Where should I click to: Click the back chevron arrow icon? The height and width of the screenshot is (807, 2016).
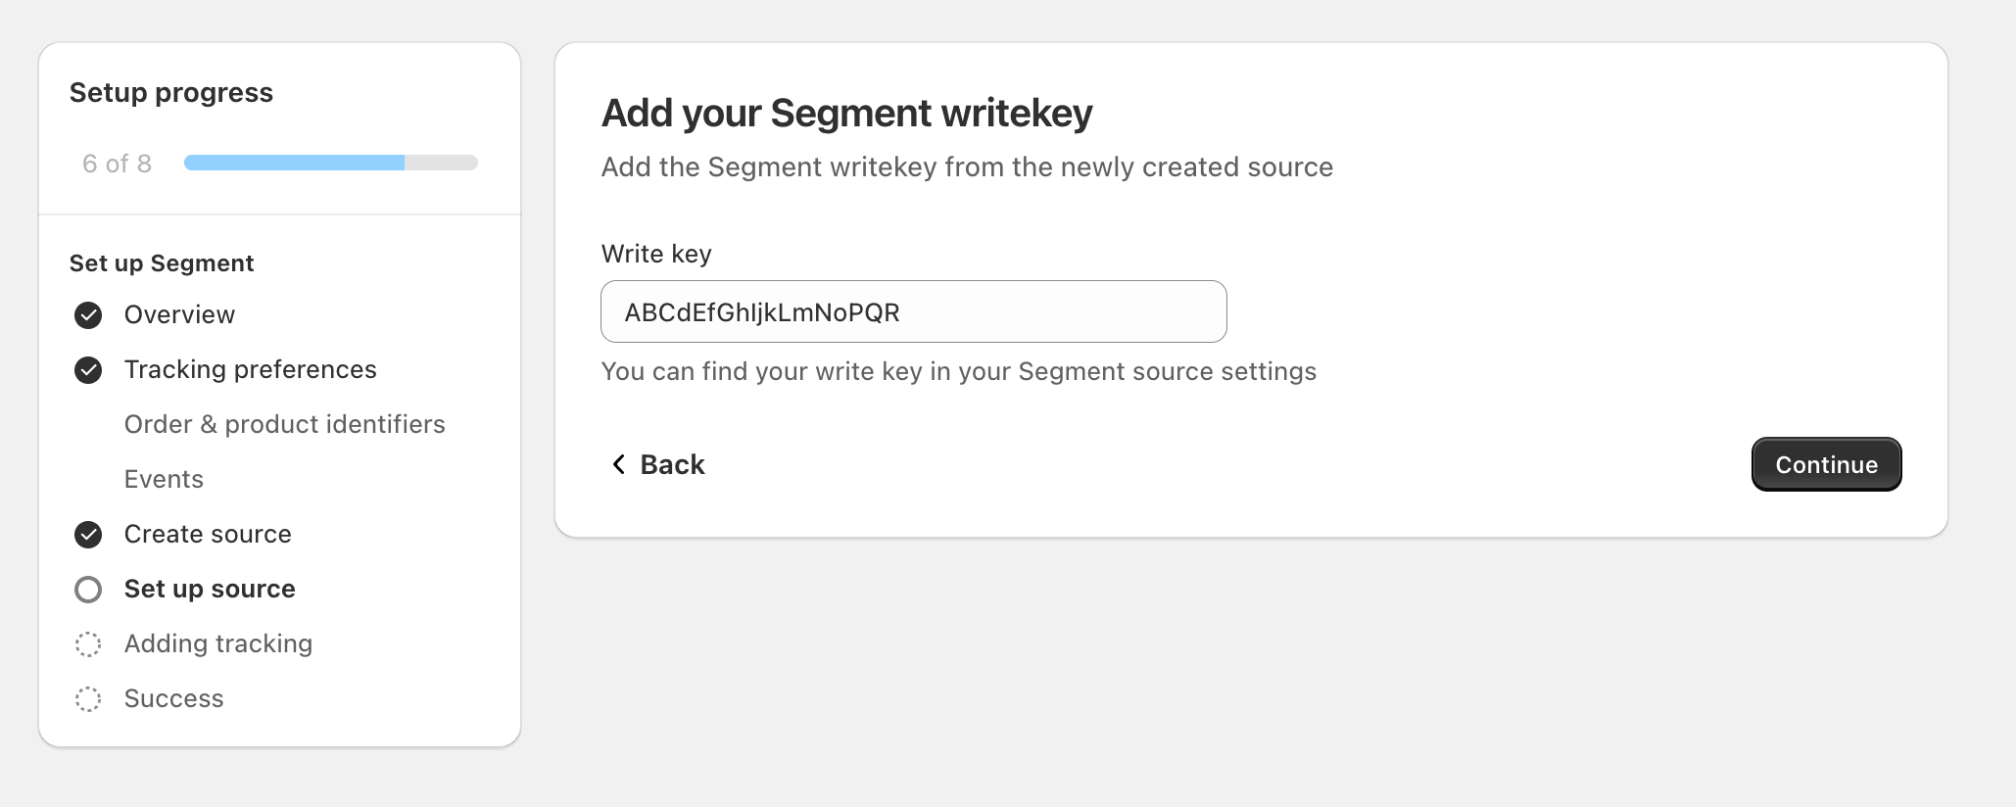click(618, 464)
